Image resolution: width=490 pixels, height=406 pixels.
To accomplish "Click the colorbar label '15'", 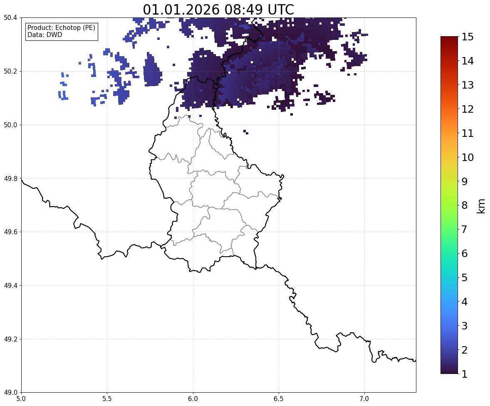I will [x=468, y=37].
